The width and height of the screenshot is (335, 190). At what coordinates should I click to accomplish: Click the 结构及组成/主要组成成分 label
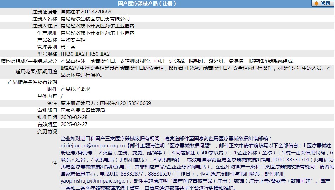(29, 61)
